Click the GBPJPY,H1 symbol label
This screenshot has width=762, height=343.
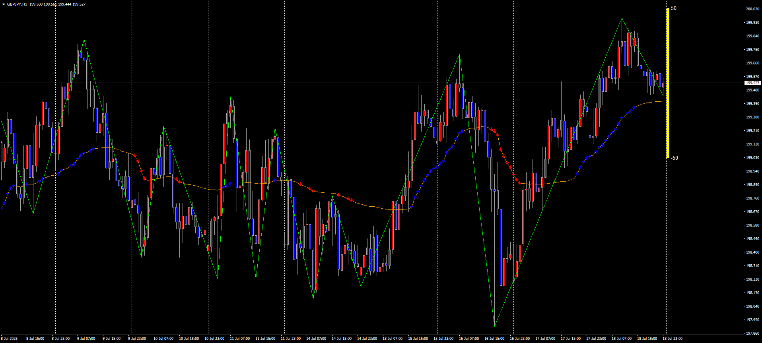(17, 4)
